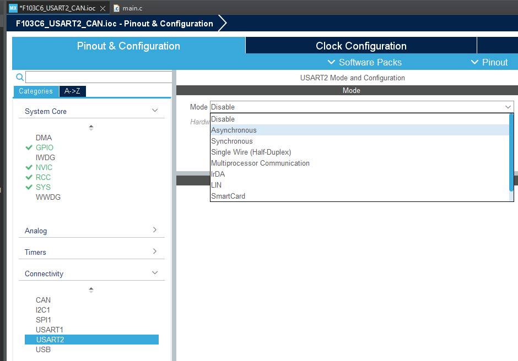Collapse the Connectivity category
The height and width of the screenshot is (361, 518).
(155, 274)
